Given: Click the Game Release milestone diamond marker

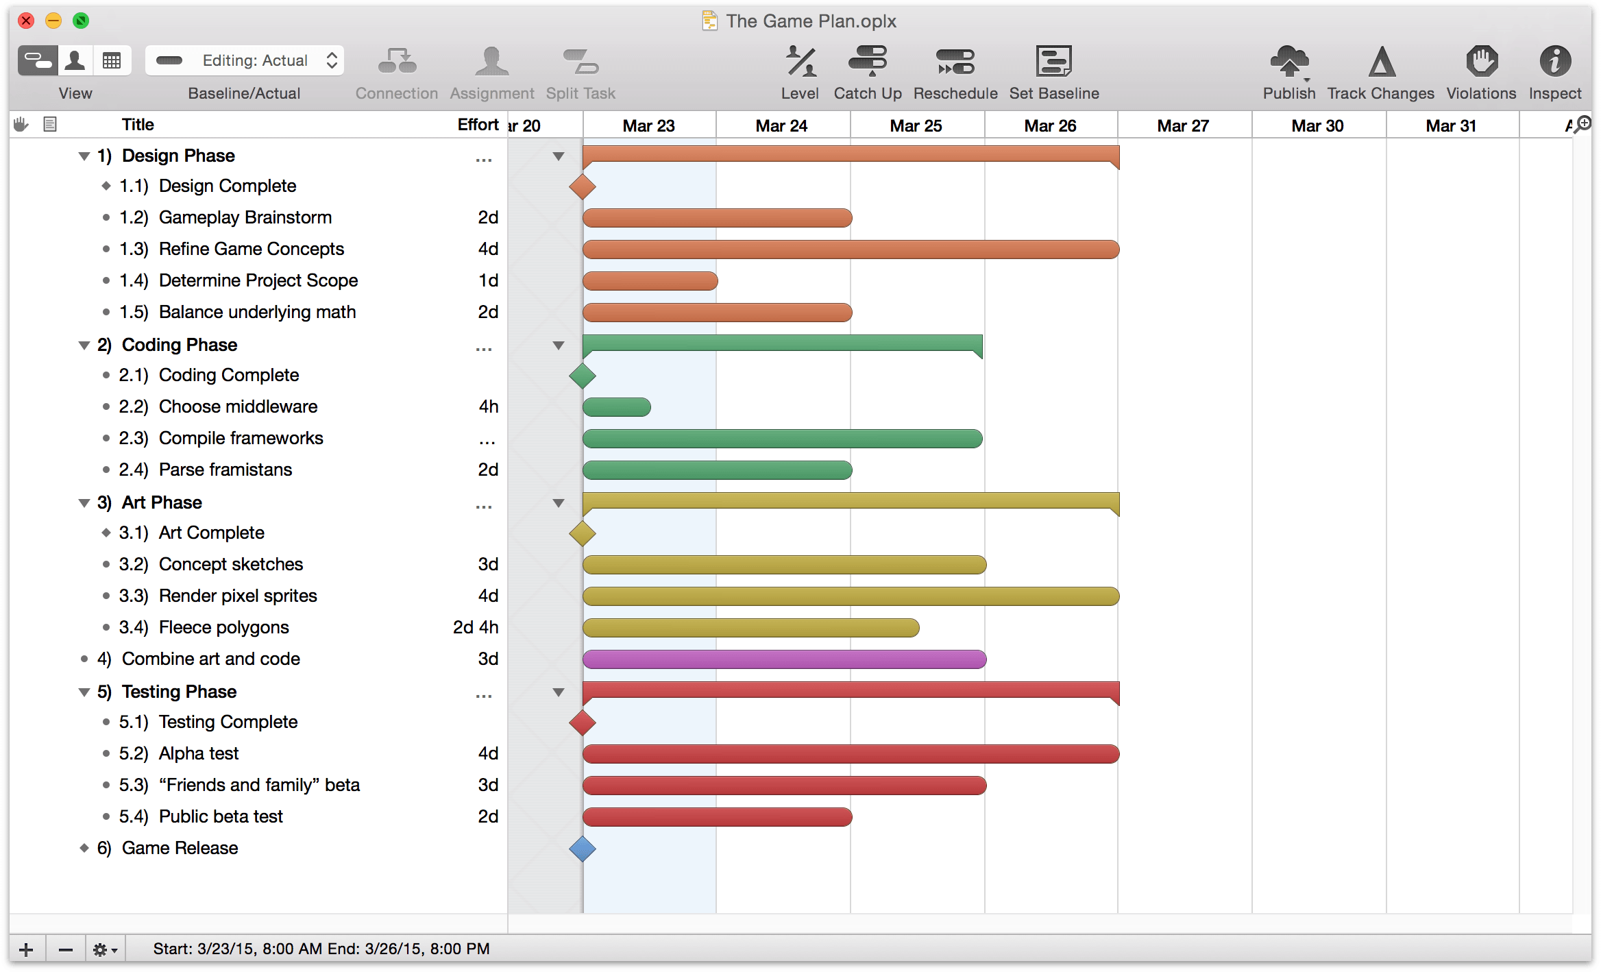Looking at the screenshot, I should point(578,846).
